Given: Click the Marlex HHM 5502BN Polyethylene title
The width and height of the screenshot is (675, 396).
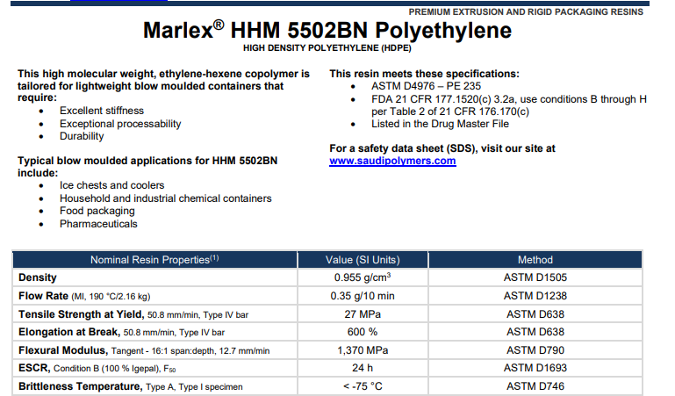Looking at the screenshot, I should [327, 30].
